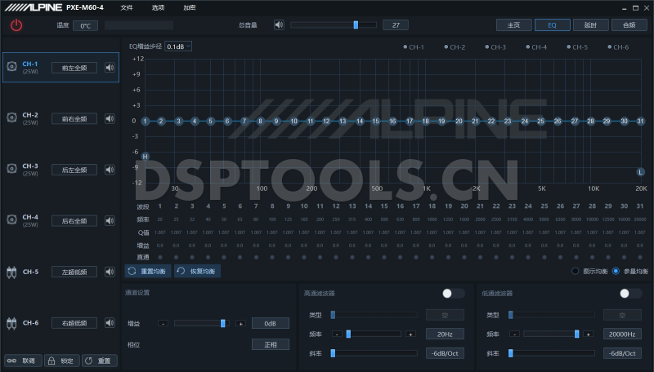Open the CH-3 后左全频 type selector
Viewport: 654px width, 372px height.
pyautogui.click(x=74, y=170)
